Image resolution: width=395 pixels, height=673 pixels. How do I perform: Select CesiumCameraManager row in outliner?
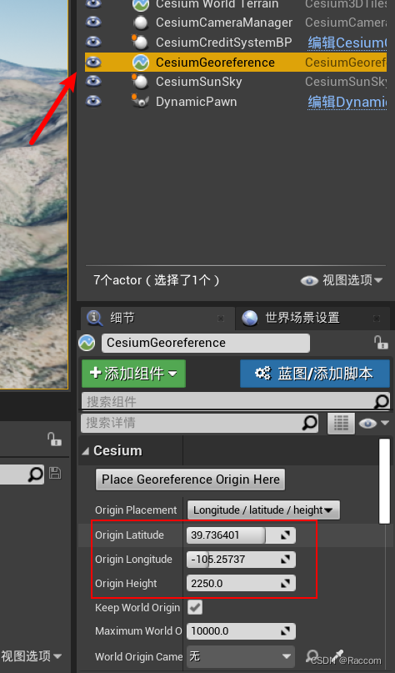pos(236,23)
